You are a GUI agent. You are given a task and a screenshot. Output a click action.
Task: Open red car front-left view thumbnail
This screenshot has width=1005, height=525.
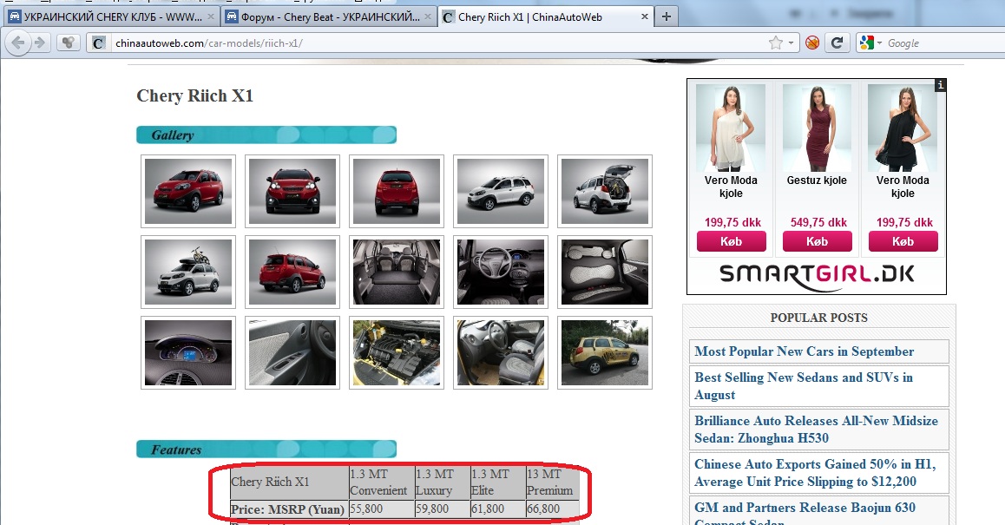[x=188, y=191]
